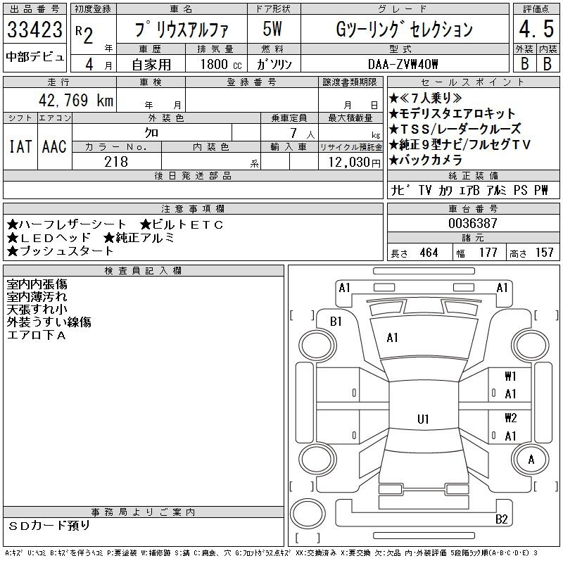Select the width value 177

(x=488, y=253)
